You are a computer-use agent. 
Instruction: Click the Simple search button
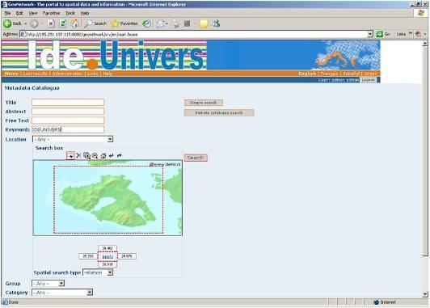(203, 103)
